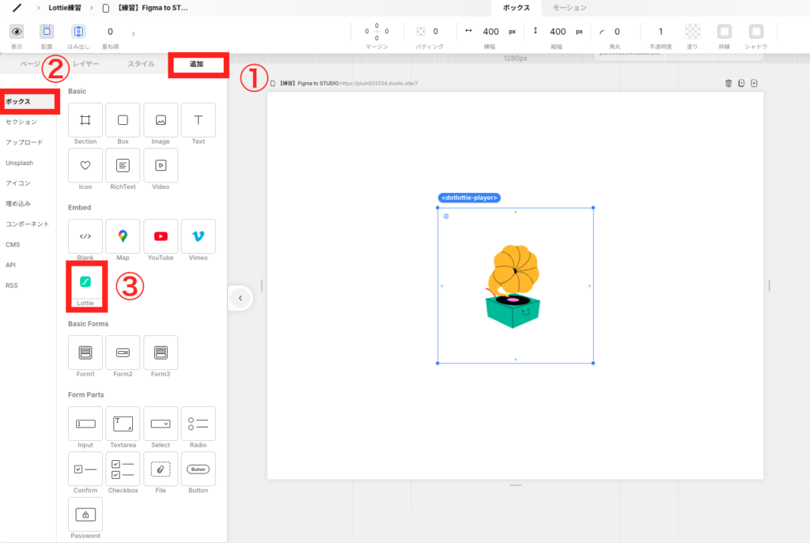The height and width of the screenshot is (543, 810).
Task: Open the 塗り fill color swatch
Action: [x=692, y=32]
